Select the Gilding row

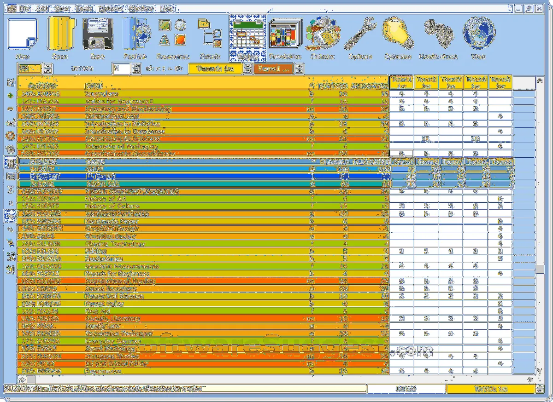[x=203, y=251]
